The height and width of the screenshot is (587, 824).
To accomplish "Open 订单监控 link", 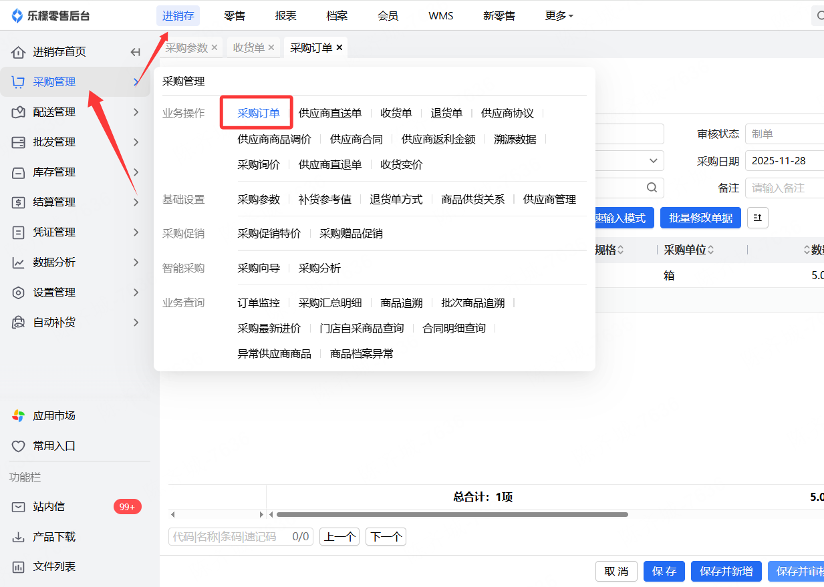I will click(x=259, y=303).
